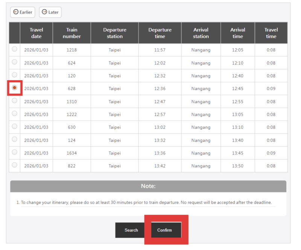Select the train 628 radio button

point(14,88)
